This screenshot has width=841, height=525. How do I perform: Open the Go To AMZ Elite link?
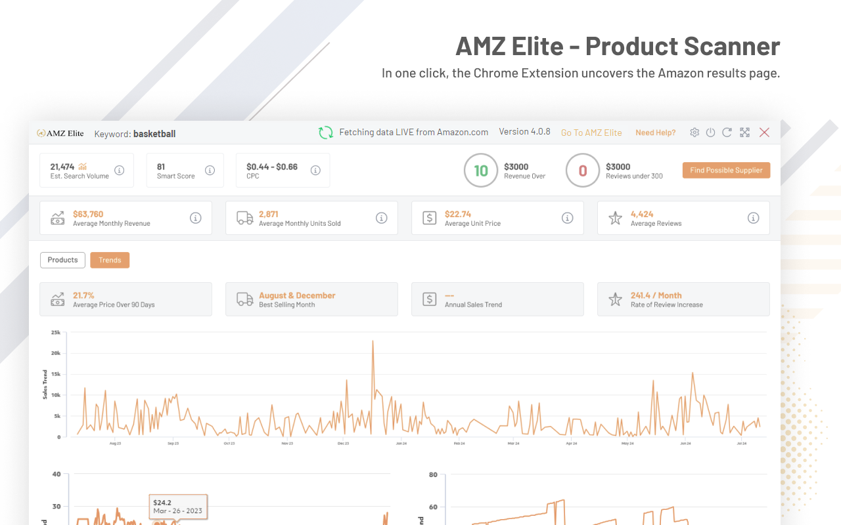[591, 133]
